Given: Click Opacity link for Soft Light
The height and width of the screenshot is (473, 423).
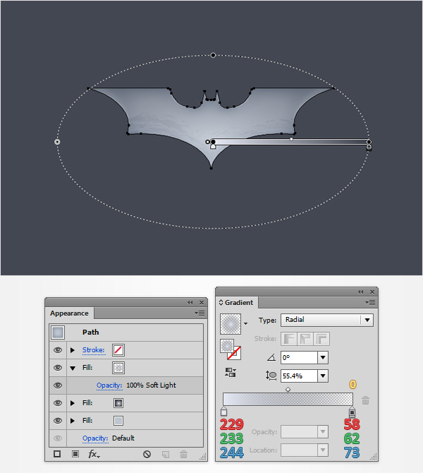Looking at the screenshot, I should coord(109,385).
